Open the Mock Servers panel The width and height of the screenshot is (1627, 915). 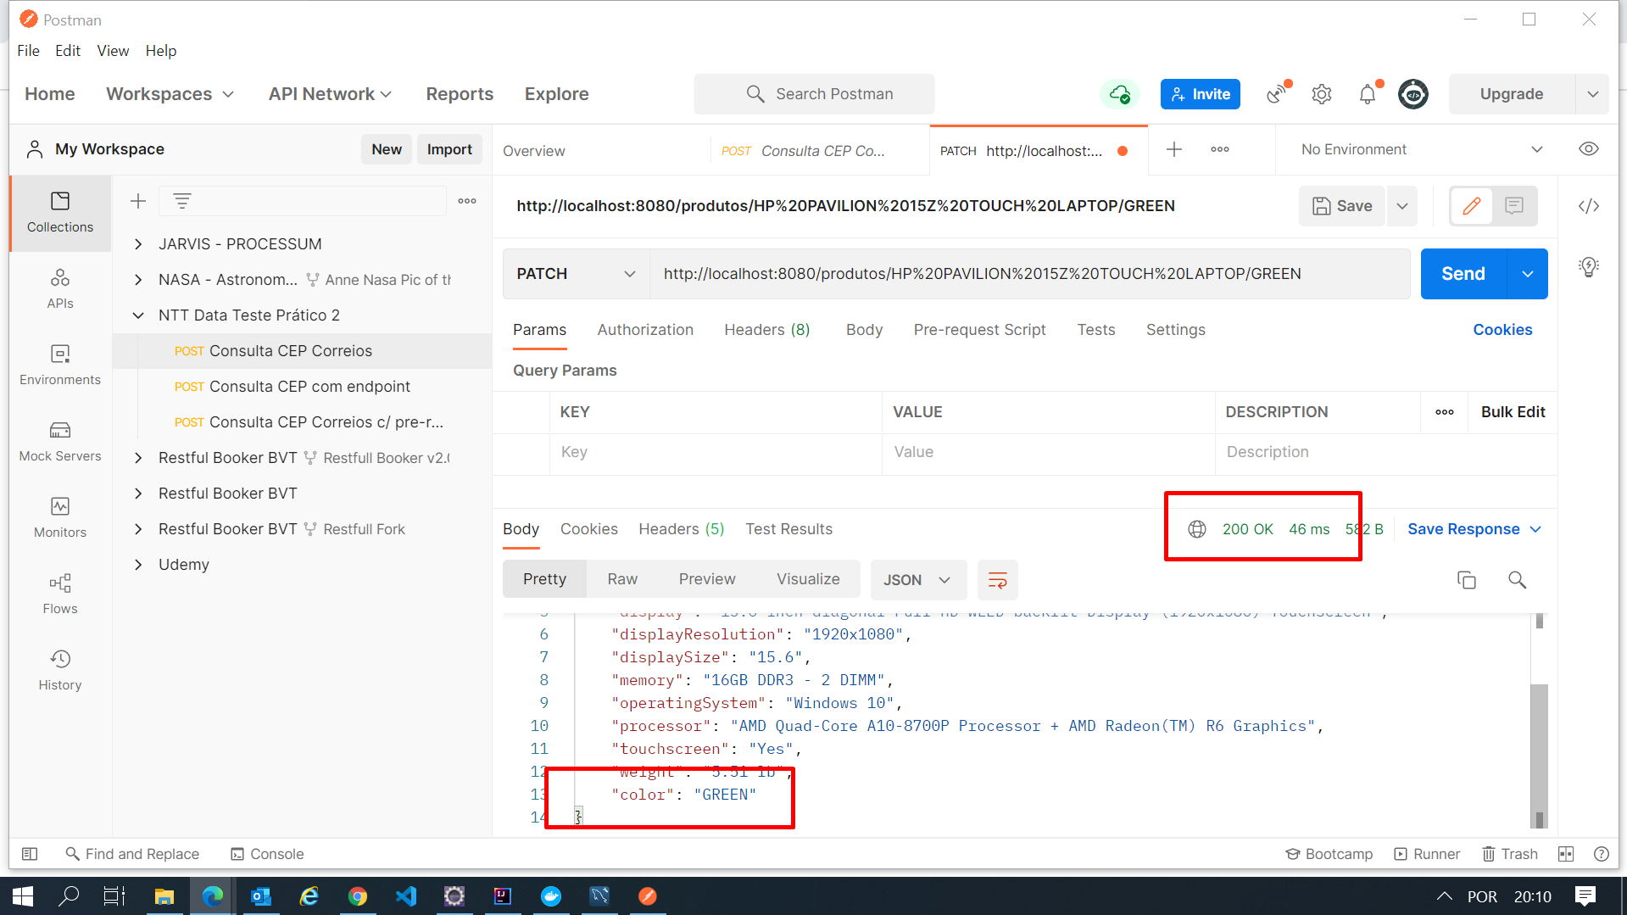click(59, 441)
